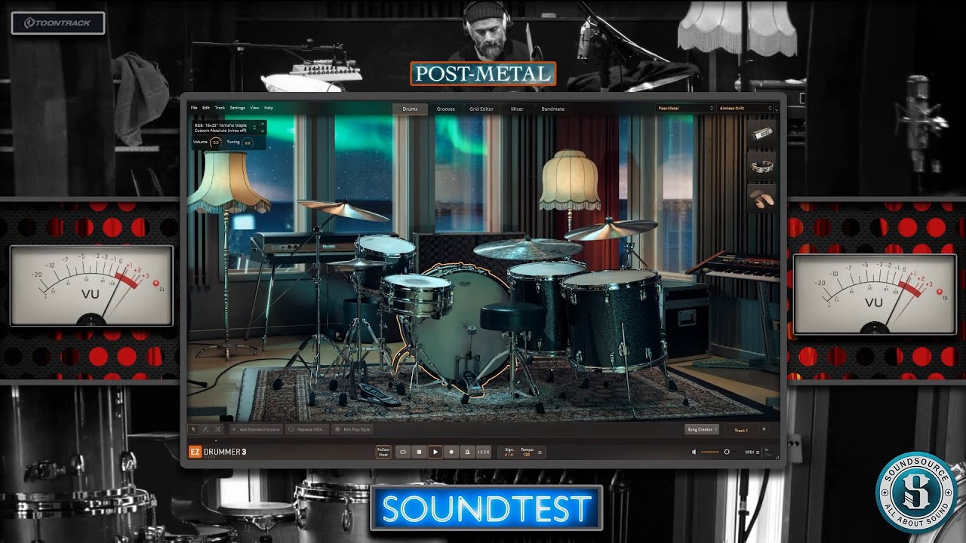The image size is (966, 543).
Task: Open the signature and tempo options menu
Action: (540, 452)
